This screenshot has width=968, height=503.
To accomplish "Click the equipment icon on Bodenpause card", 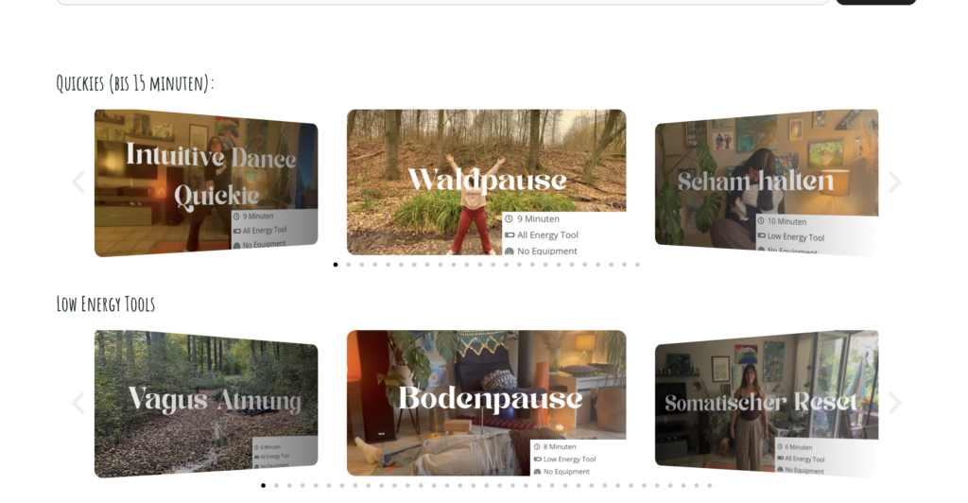I will tap(537, 472).
